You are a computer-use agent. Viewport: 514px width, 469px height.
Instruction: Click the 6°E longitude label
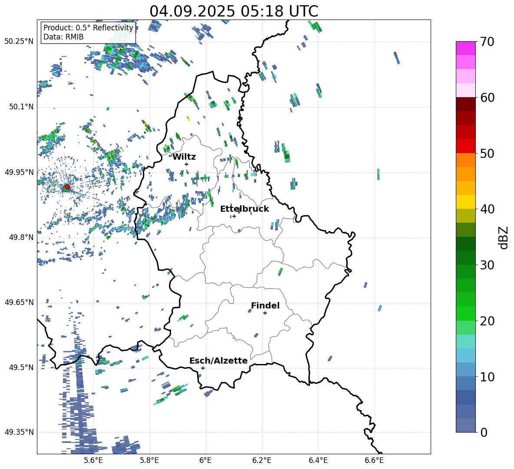(x=205, y=460)
